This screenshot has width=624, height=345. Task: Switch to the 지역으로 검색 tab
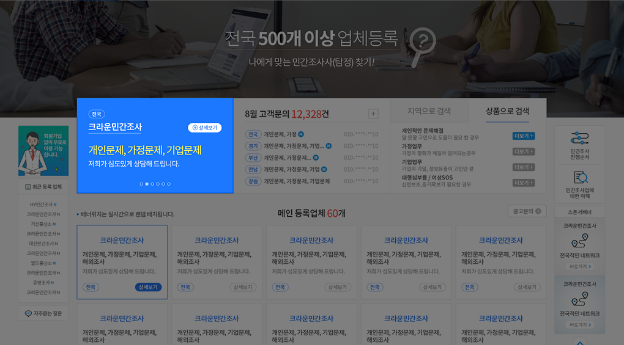pyautogui.click(x=429, y=111)
